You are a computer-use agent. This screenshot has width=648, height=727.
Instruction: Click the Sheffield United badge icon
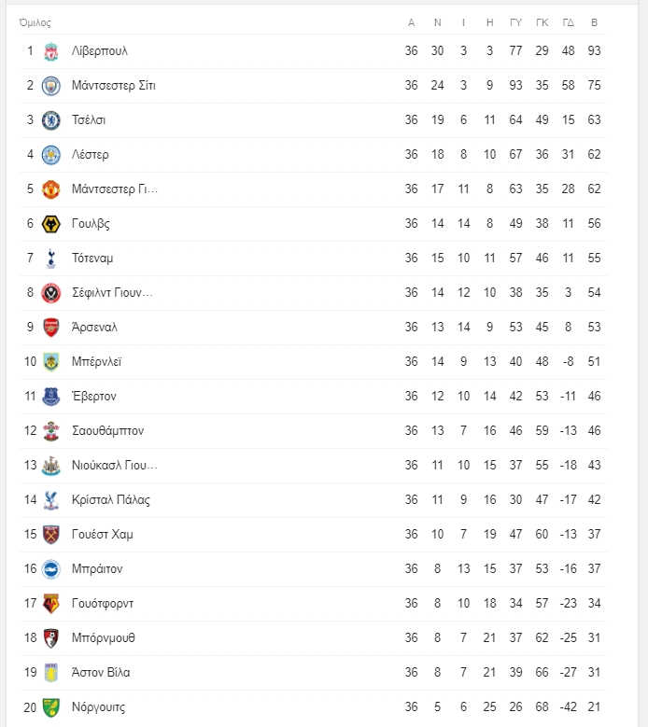(51, 293)
